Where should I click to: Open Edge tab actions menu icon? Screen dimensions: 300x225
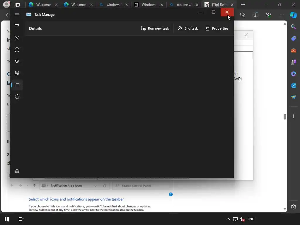click(18, 5)
